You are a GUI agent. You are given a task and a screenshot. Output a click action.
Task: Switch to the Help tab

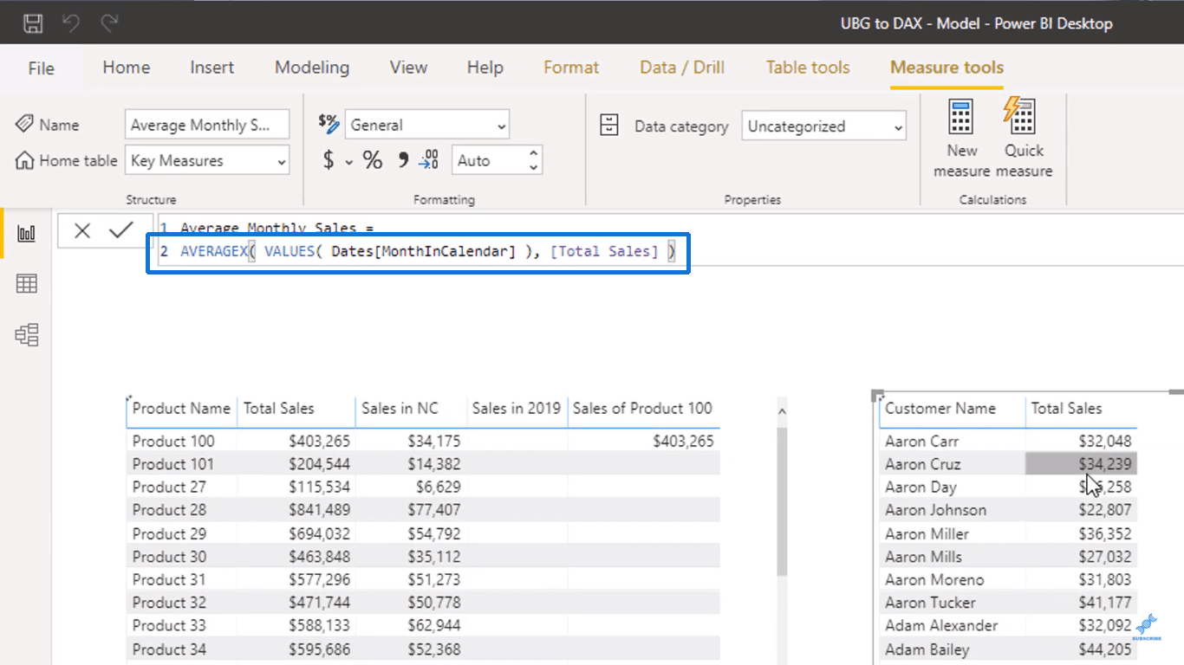coord(485,68)
